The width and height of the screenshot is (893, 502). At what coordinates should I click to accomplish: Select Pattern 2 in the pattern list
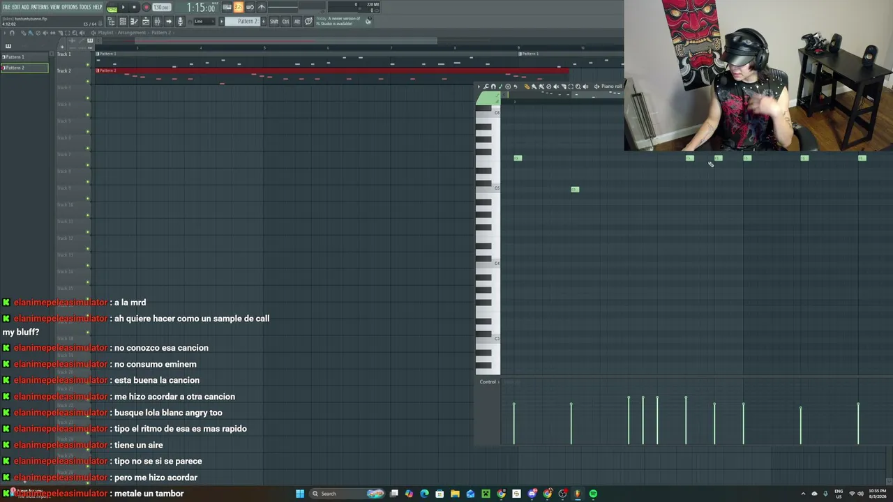click(x=24, y=68)
